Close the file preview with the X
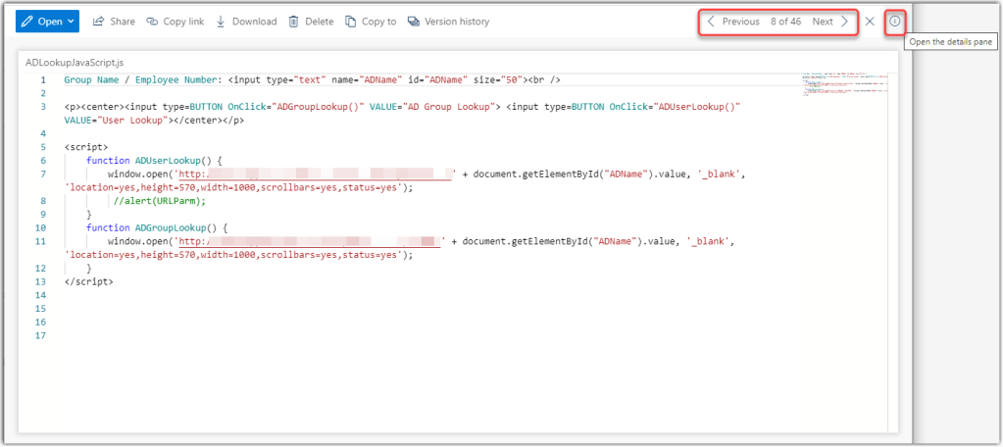 click(870, 22)
